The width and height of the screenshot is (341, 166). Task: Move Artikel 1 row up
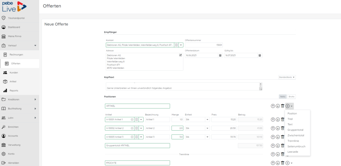click(x=273, y=119)
